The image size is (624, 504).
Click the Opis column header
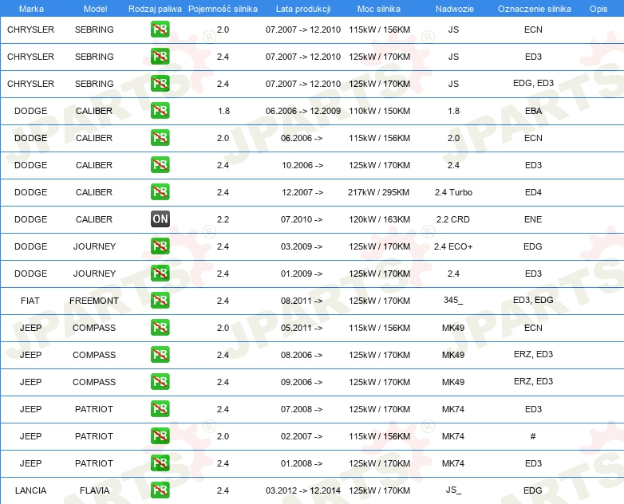point(598,9)
